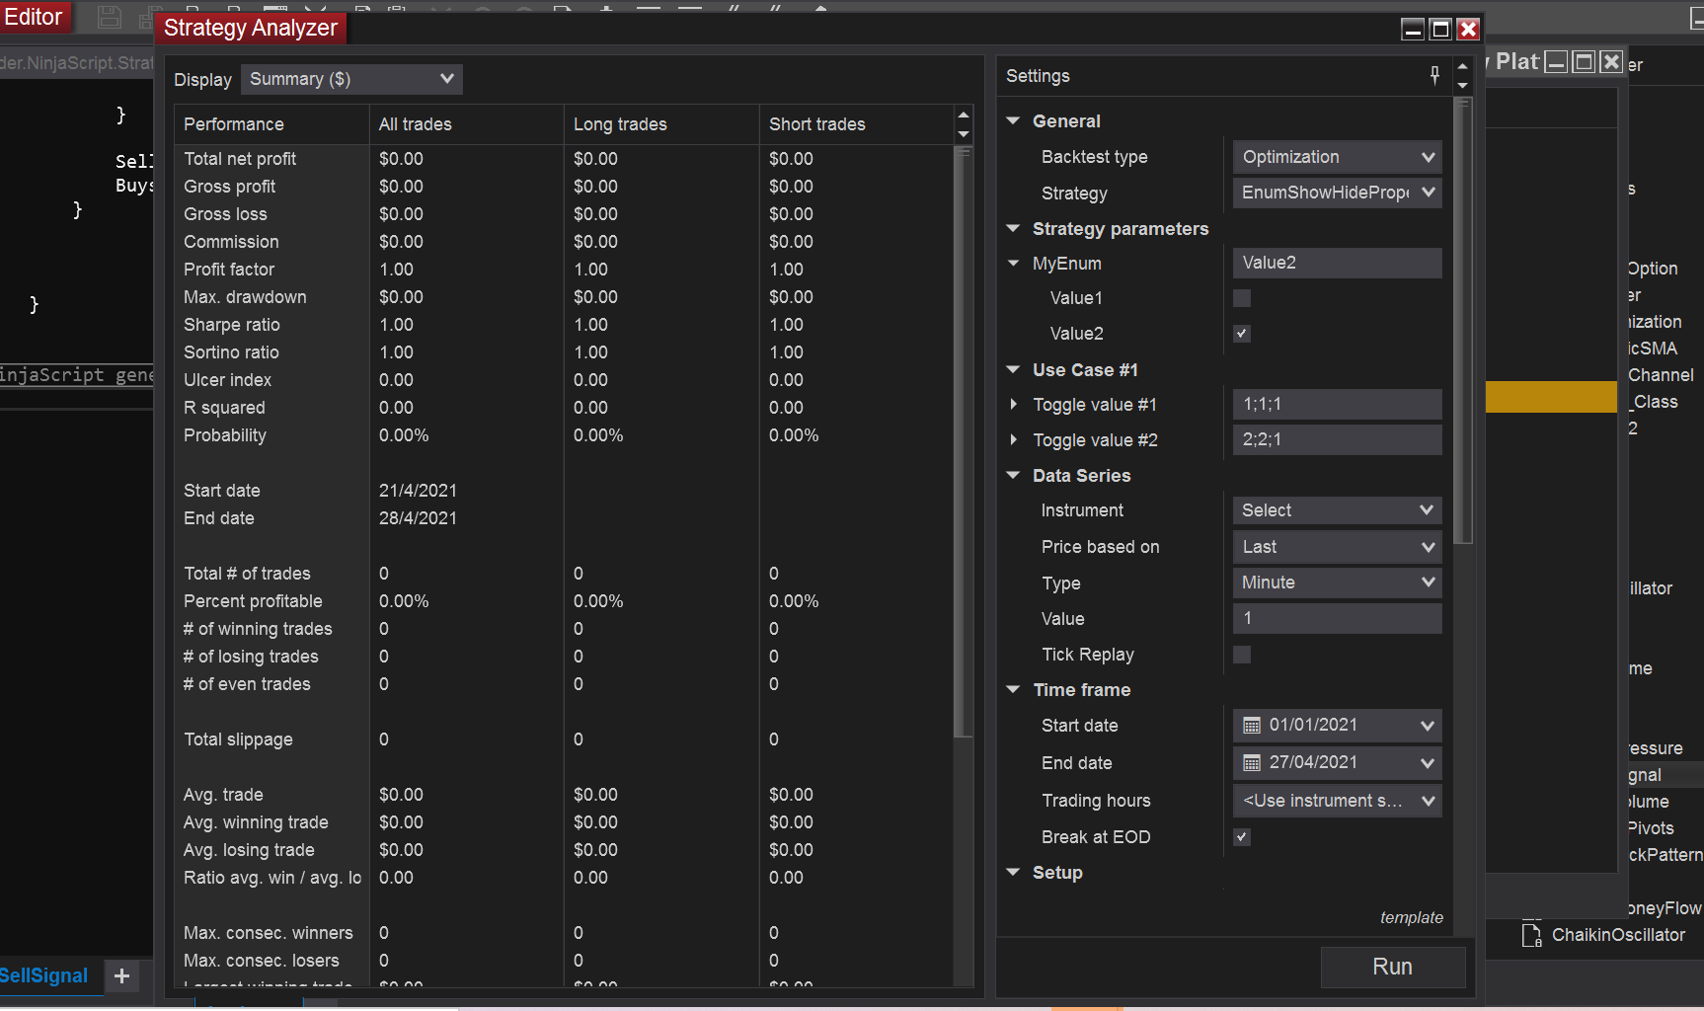The width and height of the screenshot is (1704, 1011).
Task: Open the Backtest type dropdown
Action: point(1337,157)
